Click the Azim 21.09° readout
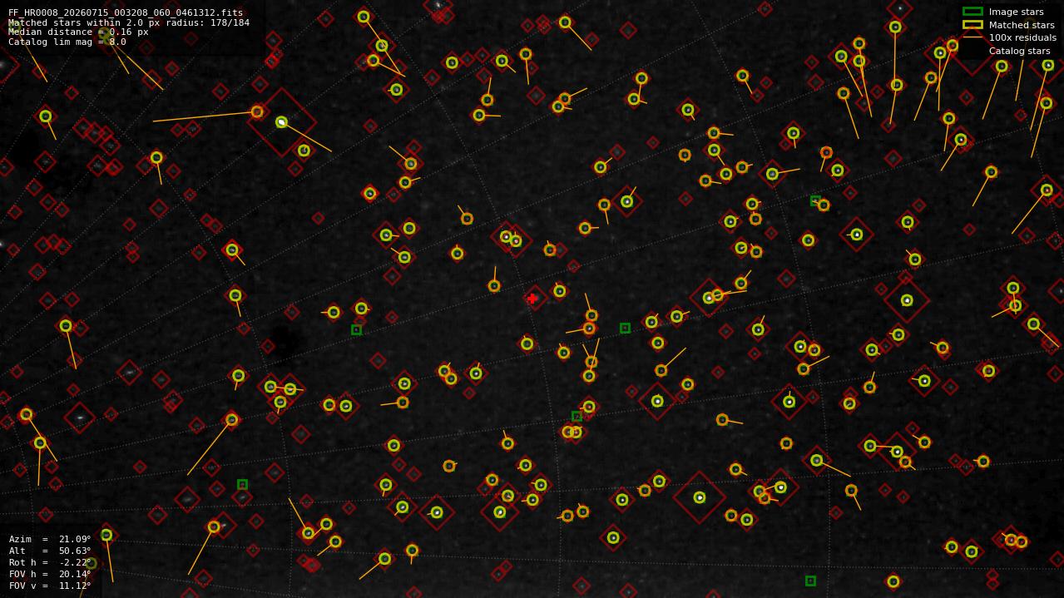Screen dimensions: 1064x598 (x=50, y=539)
